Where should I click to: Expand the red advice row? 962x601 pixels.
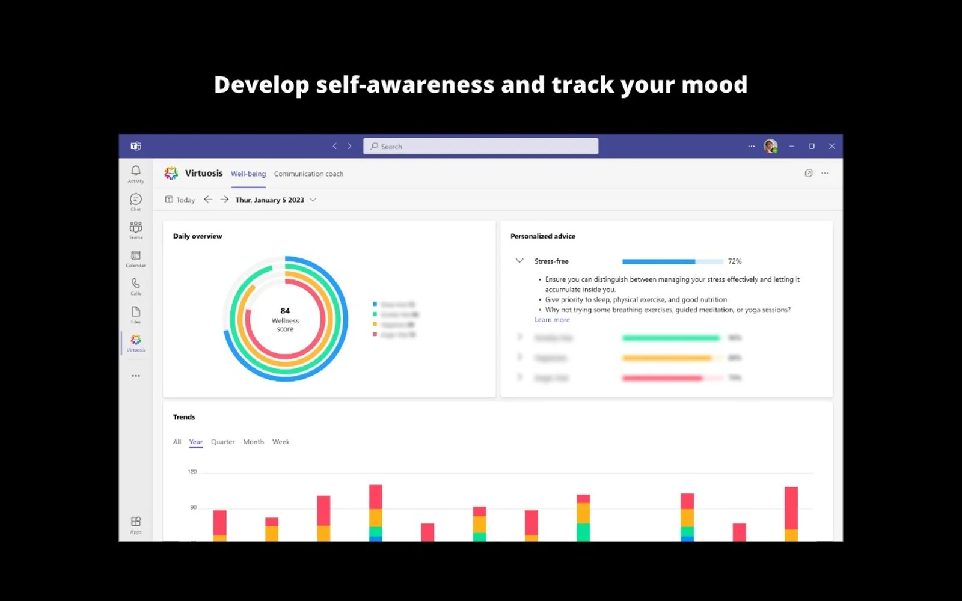(519, 377)
